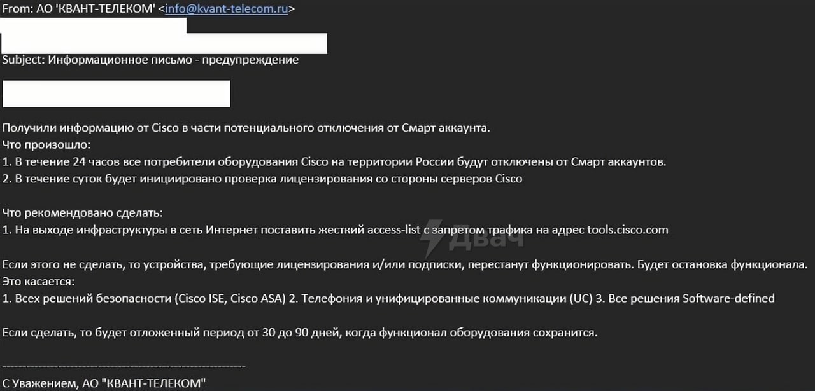The height and width of the screenshot is (391, 815).
Task: Click the word "access-list" in the recommendation
Action: coord(393,230)
